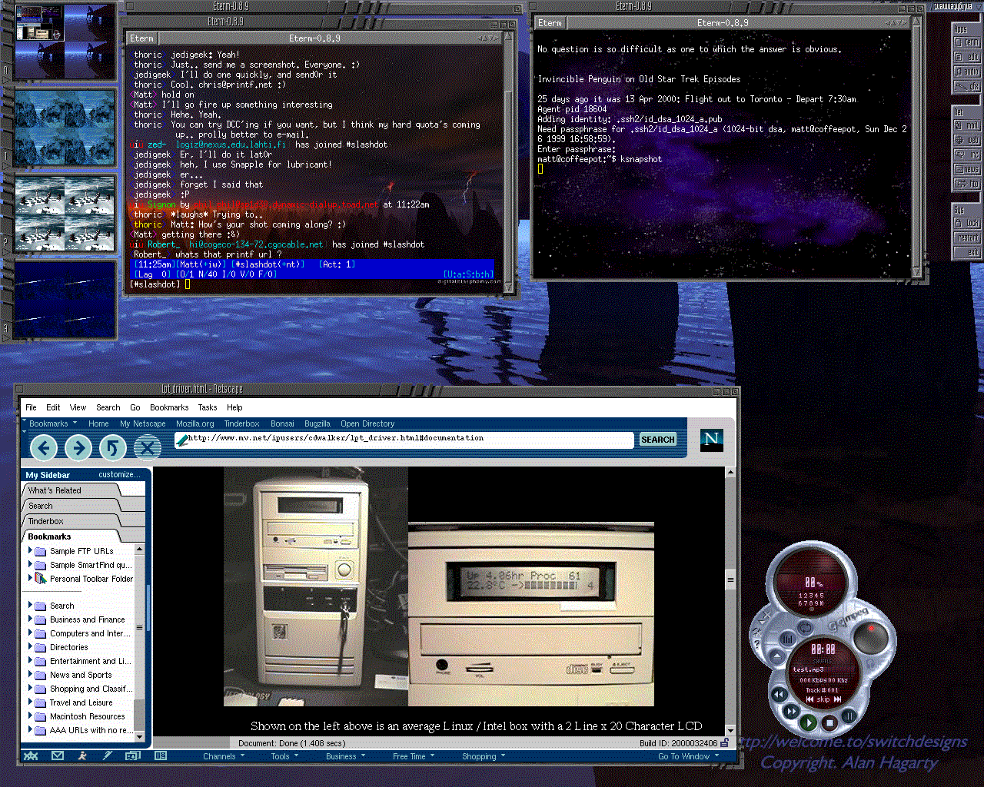Click restart in the Sys panel
Viewport: 984px width, 787px height.
[967, 237]
